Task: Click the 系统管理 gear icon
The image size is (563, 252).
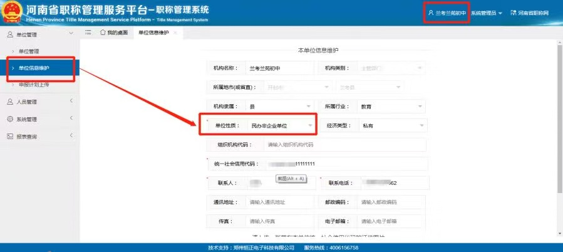Action: pyautogui.click(x=10, y=119)
